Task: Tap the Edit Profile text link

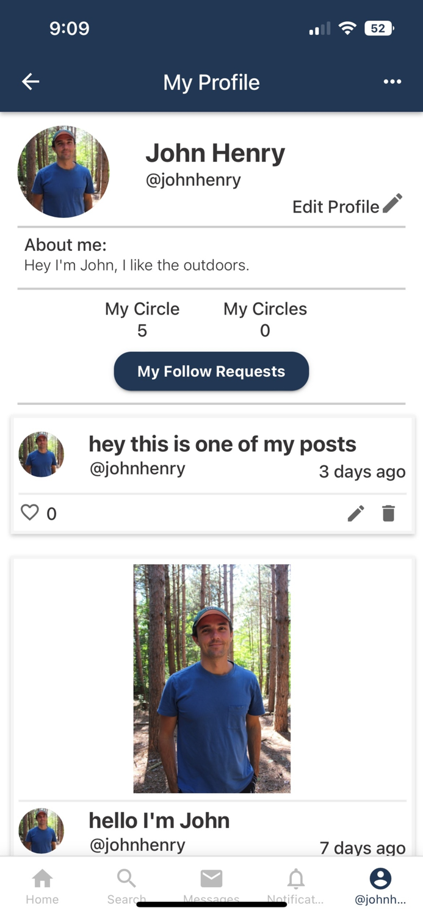Action: 336,207
